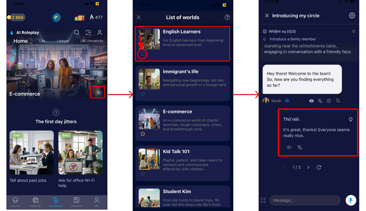This screenshot has width=366, height=211.
Task: Close the List of worlds screen
Action: (139, 17)
